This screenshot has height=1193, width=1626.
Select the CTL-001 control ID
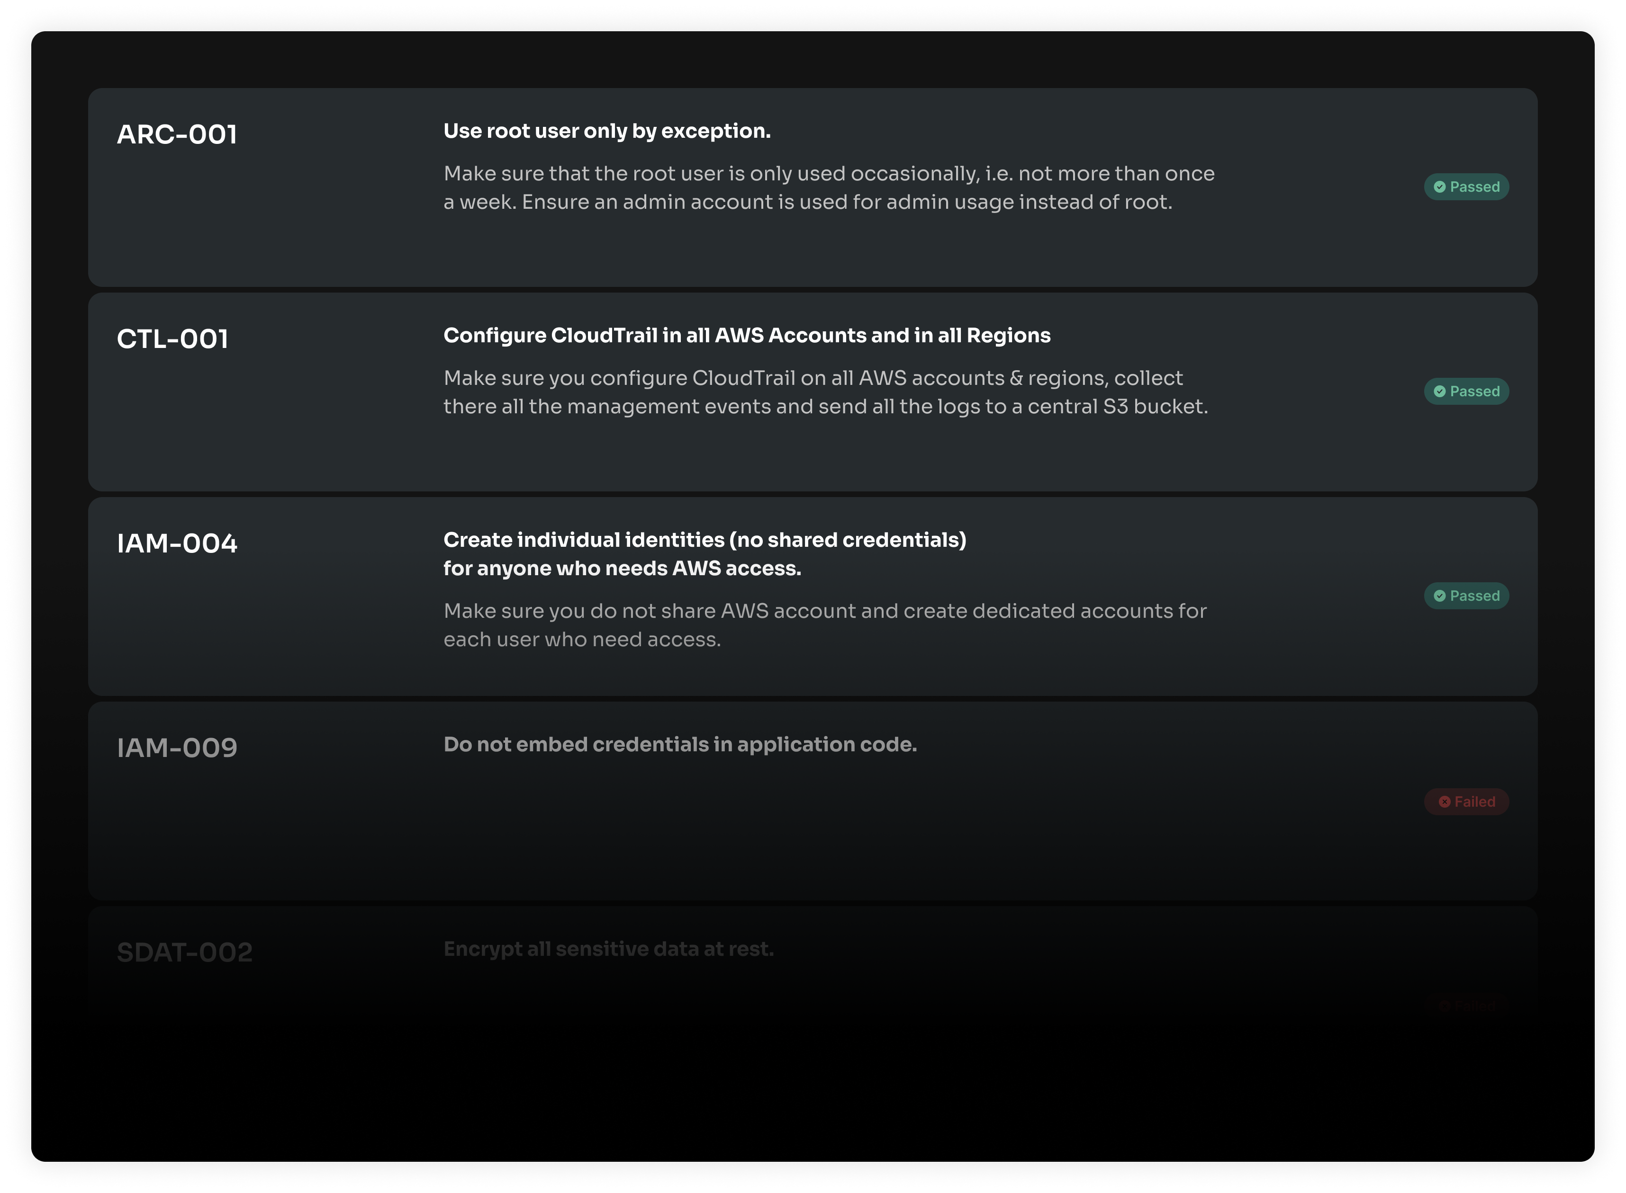coord(173,338)
